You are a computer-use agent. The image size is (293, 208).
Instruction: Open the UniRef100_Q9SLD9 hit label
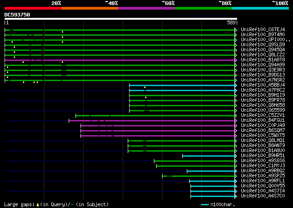pos(263,45)
